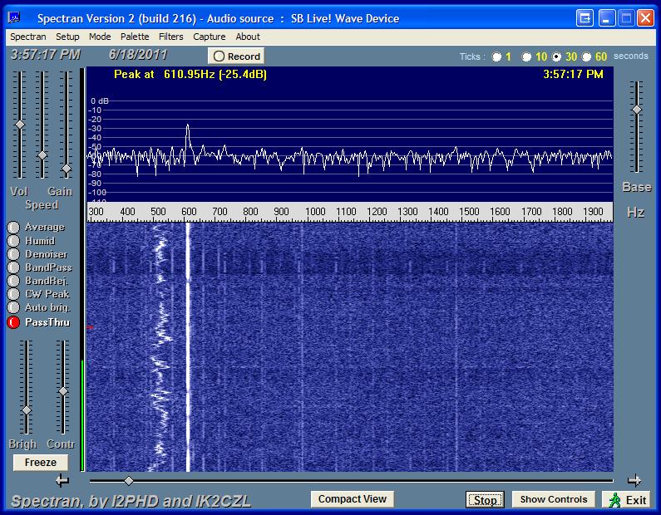Image resolution: width=661 pixels, height=515 pixels.
Task: Click the 'Peak at 610.95Hz' readout
Action: (x=190, y=75)
